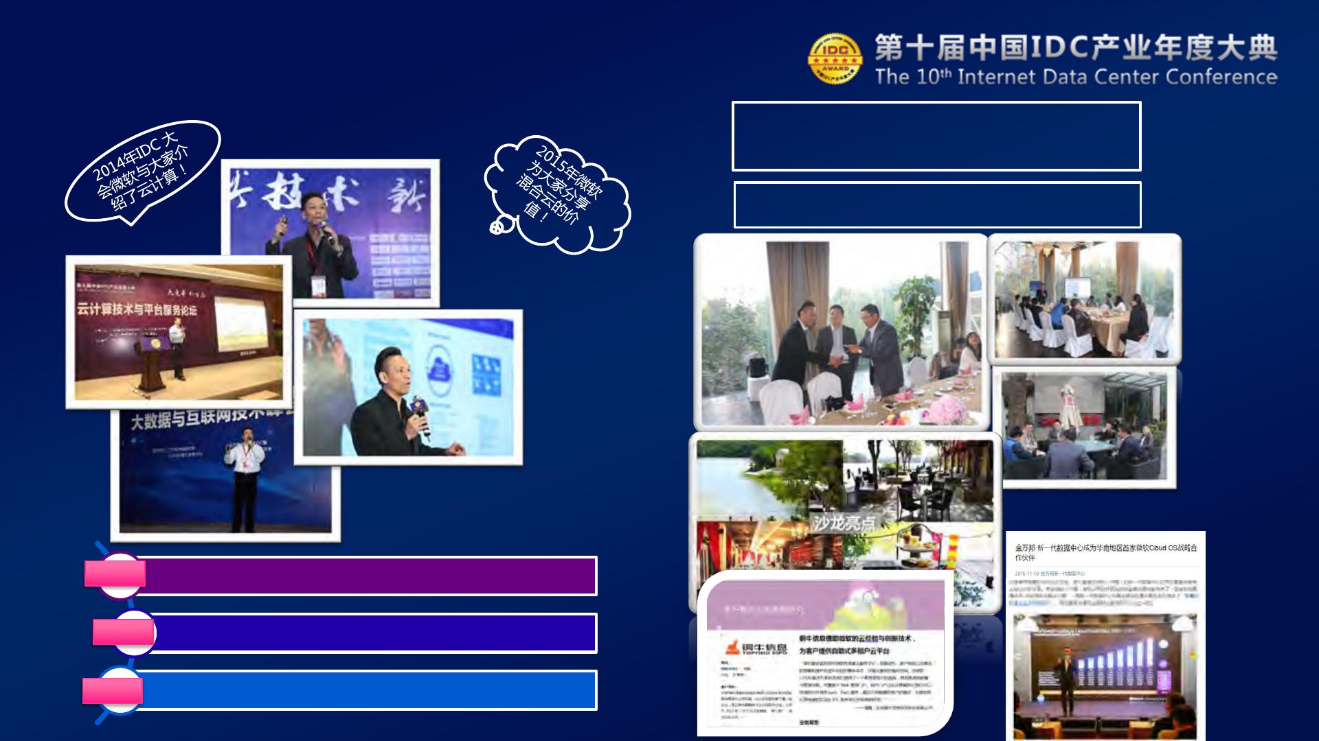
Task: Click the pink label on purple bar
Action: 115,574
